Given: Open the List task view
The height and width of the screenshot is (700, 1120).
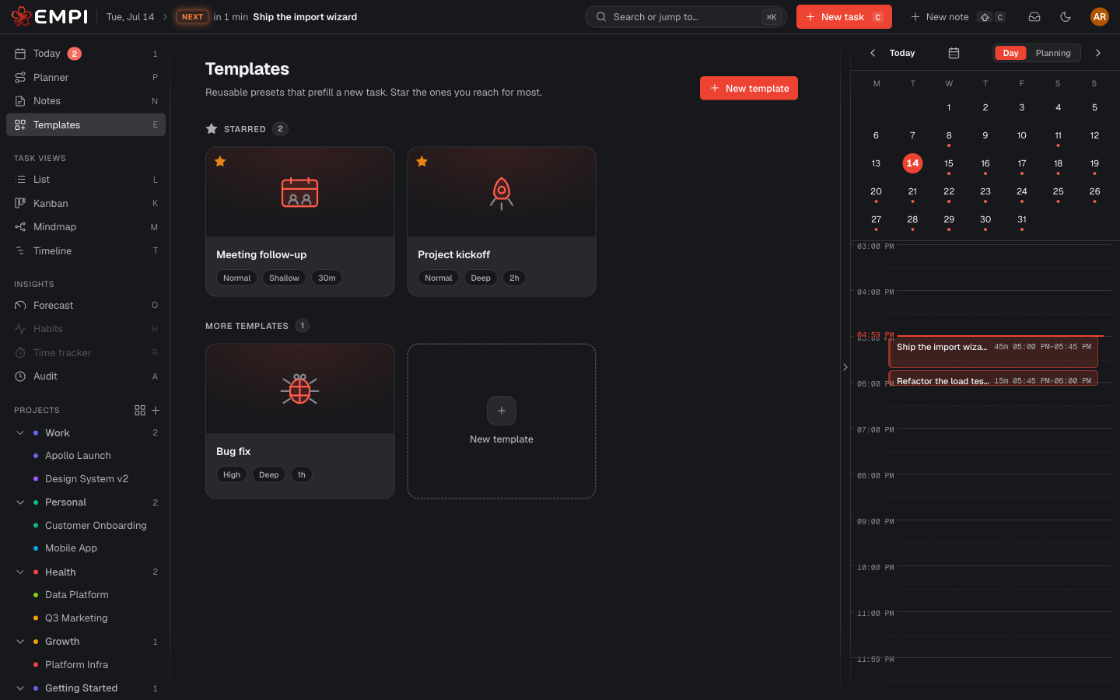Looking at the screenshot, I should pyautogui.click(x=86, y=180).
